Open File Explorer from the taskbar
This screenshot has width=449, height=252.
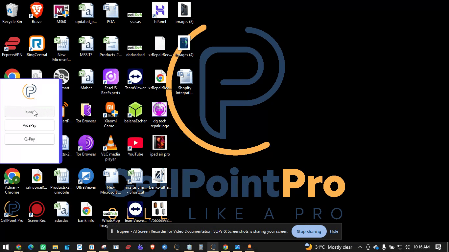[55, 247]
